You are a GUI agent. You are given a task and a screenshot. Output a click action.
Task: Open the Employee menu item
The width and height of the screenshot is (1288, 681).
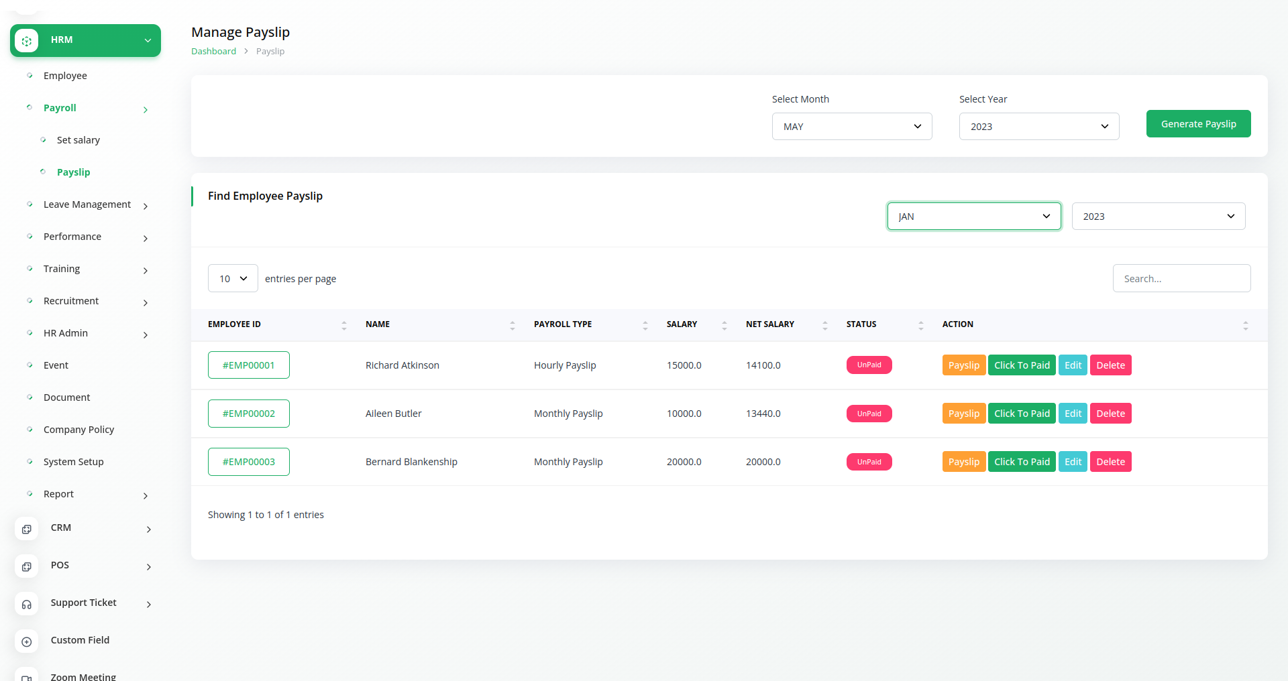pos(65,76)
